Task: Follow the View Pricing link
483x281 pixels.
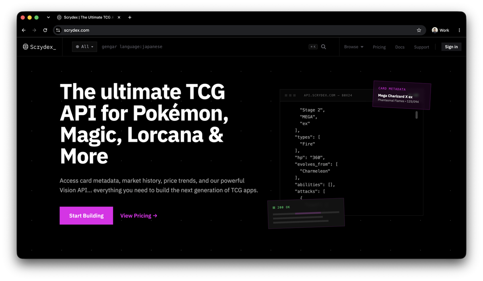Action: click(139, 216)
